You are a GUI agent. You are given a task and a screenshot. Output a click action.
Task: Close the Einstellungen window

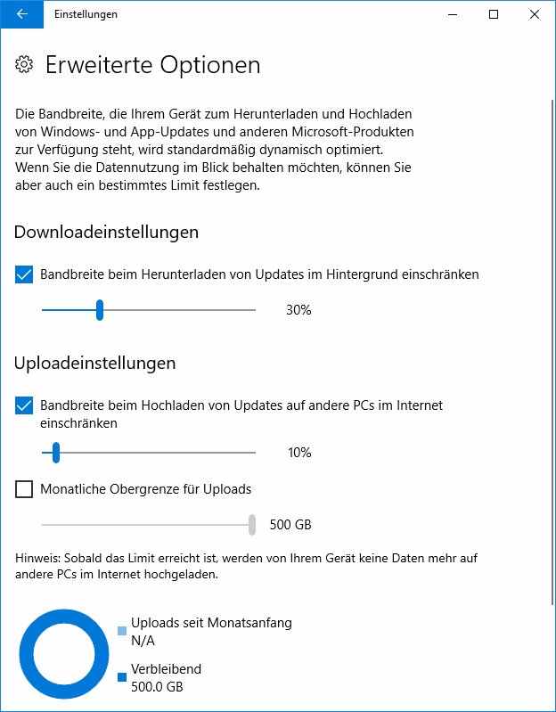[535, 14]
